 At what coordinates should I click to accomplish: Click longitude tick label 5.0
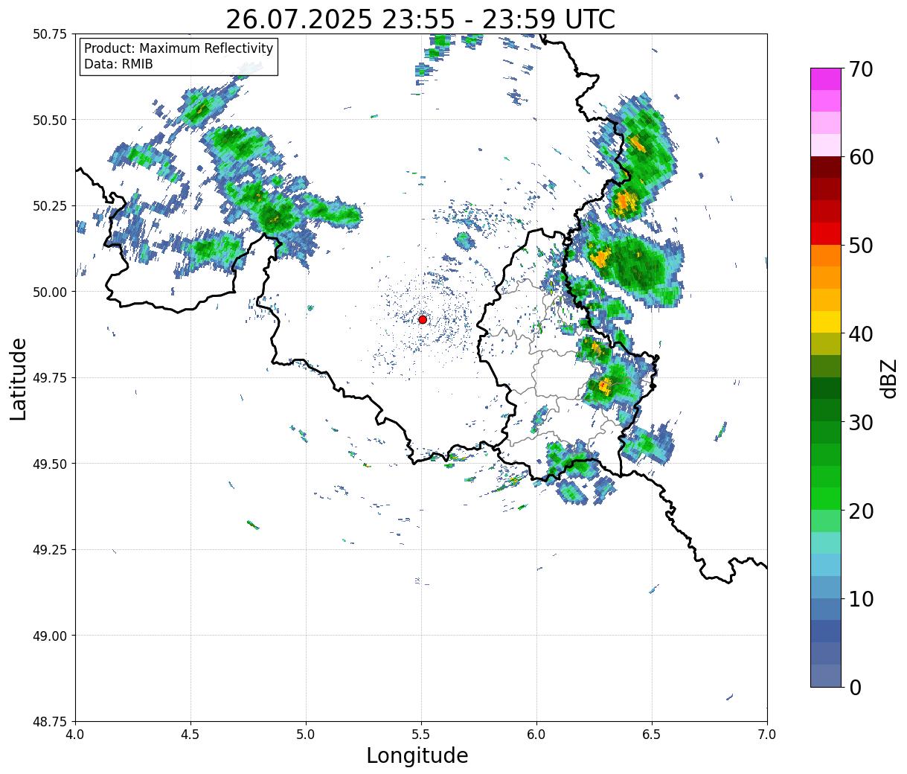(306, 734)
